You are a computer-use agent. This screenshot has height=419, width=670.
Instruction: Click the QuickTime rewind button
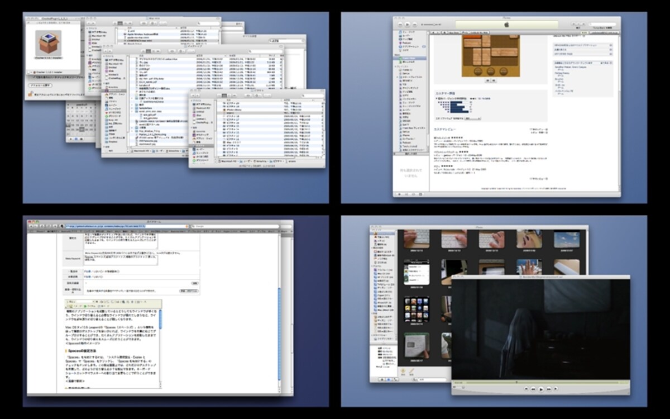pos(533,389)
